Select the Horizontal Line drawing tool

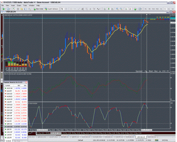(75, 9)
